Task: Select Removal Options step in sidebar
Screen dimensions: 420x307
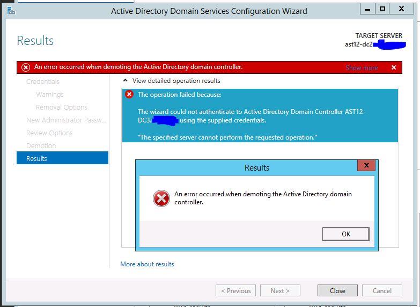Action: [x=61, y=107]
